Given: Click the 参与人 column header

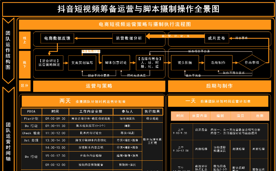Looking at the screenshot, I should (127, 112).
